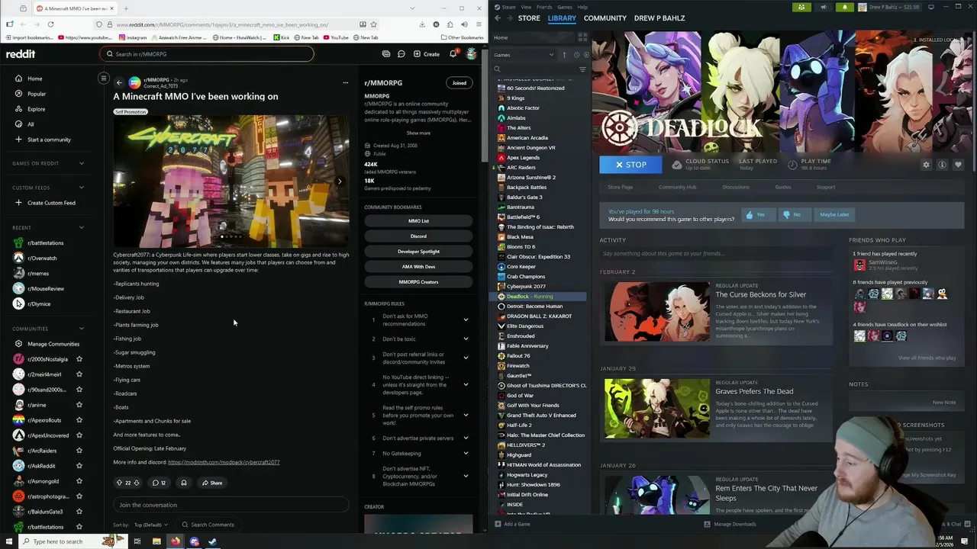The height and width of the screenshot is (549, 977).
Task: Open Firefox downloads icon
Action: pyautogui.click(x=422, y=24)
